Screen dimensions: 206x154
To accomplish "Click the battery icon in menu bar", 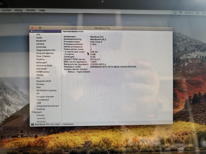I will point(192,13).
